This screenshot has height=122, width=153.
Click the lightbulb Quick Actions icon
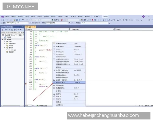pyautogui.click(x=54, y=43)
